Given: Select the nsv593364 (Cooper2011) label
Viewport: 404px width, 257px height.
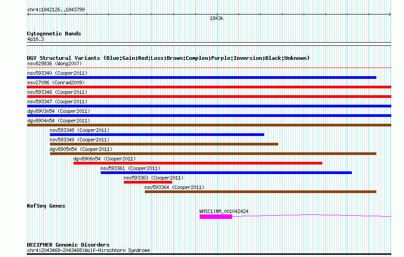Looking at the screenshot, I should (174, 187).
